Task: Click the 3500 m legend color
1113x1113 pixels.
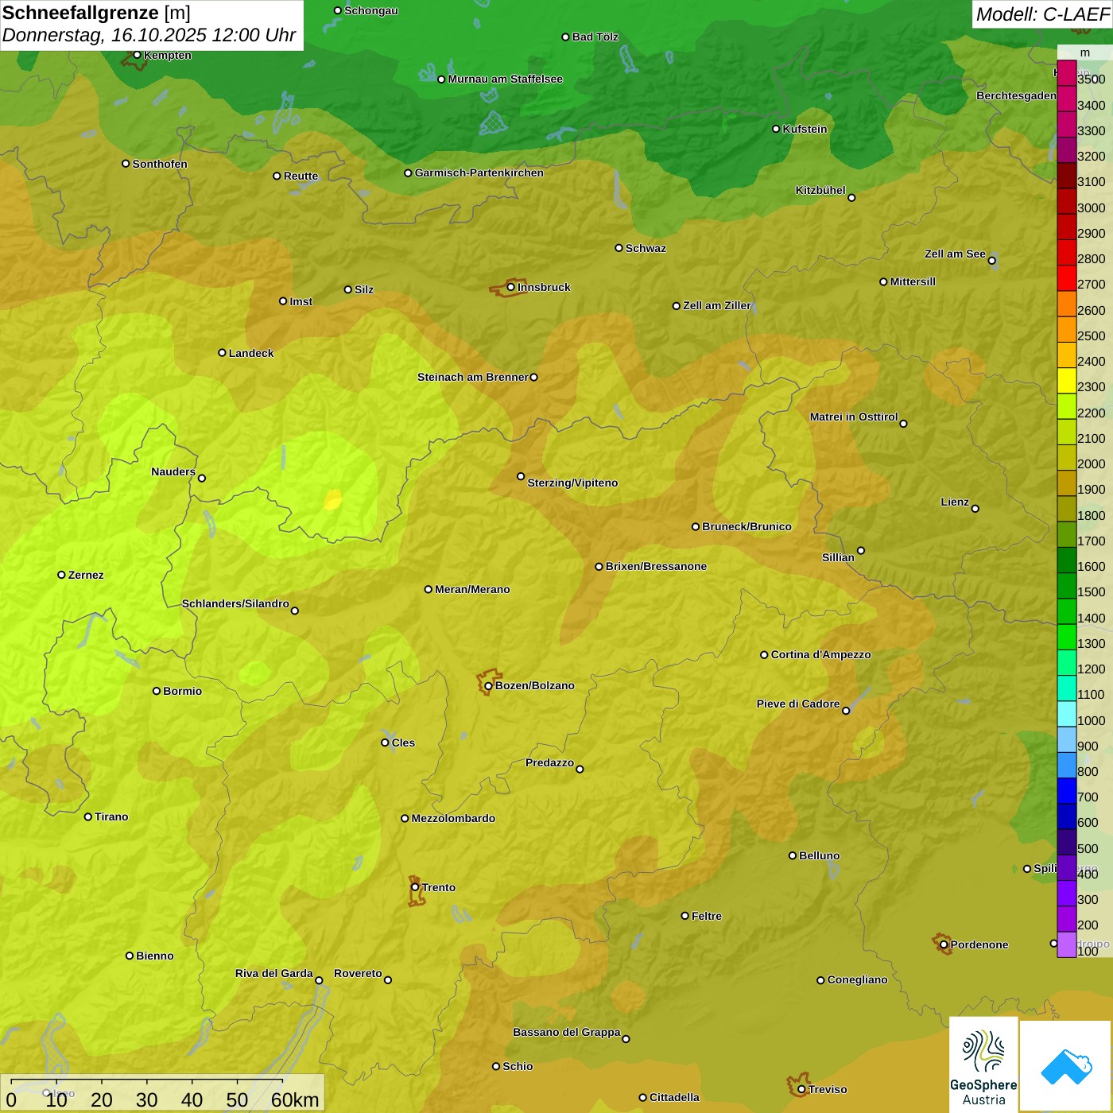Action: (x=1066, y=73)
